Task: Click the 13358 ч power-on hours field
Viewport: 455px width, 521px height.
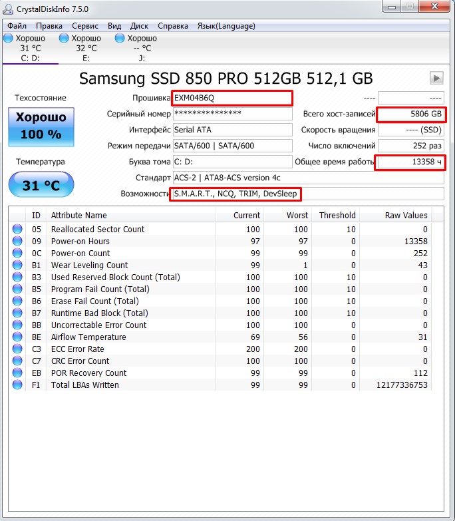Action: [x=410, y=162]
